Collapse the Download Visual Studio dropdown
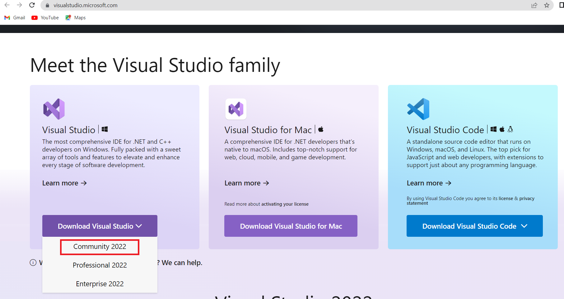This screenshot has height=299, width=564. (x=100, y=226)
